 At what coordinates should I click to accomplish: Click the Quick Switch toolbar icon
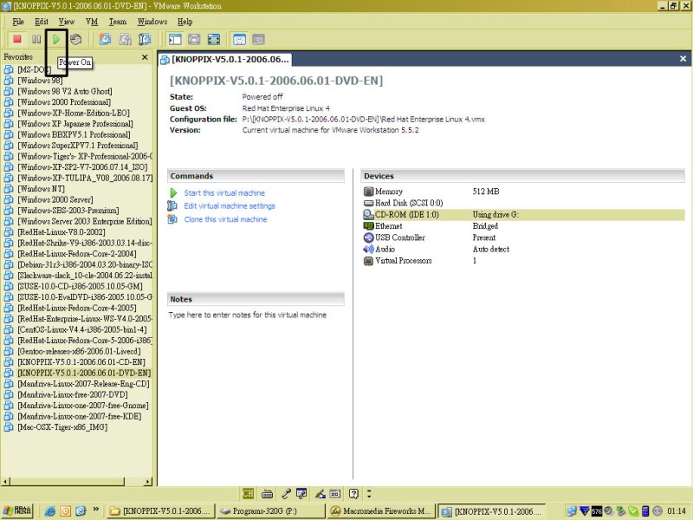coord(194,39)
